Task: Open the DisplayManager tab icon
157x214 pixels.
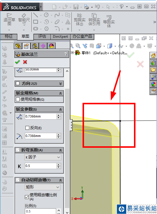Action: click(x=51, y=46)
